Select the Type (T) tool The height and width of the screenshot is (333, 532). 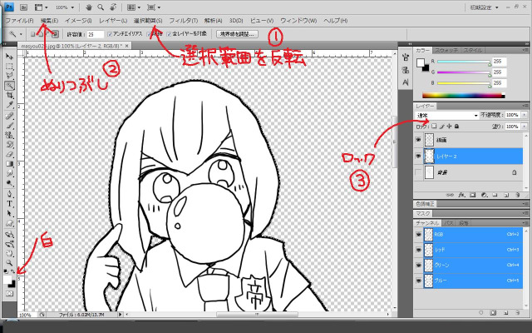(9, 202)
